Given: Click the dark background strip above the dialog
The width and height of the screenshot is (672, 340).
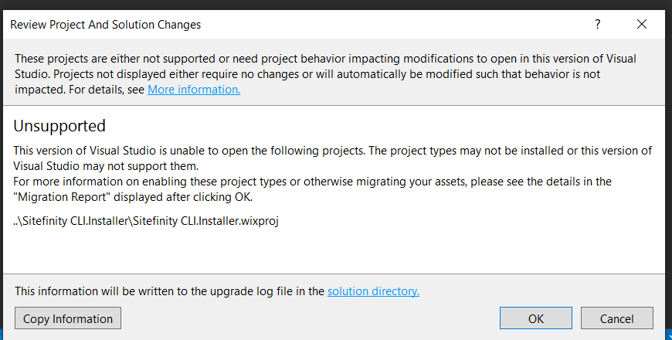Looking at the screenshot, I should (336, 5).
